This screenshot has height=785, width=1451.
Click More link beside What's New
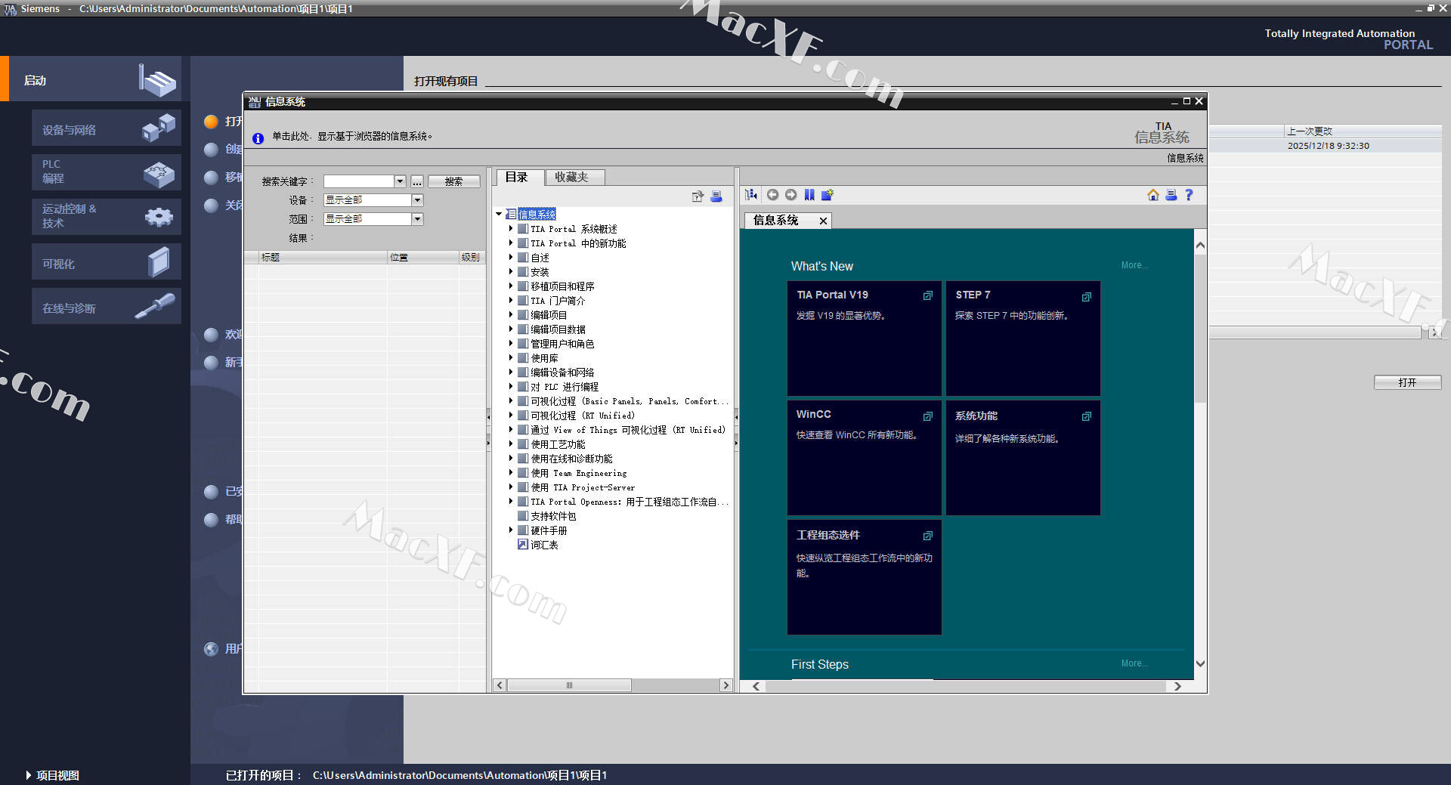click(1134, 265)
